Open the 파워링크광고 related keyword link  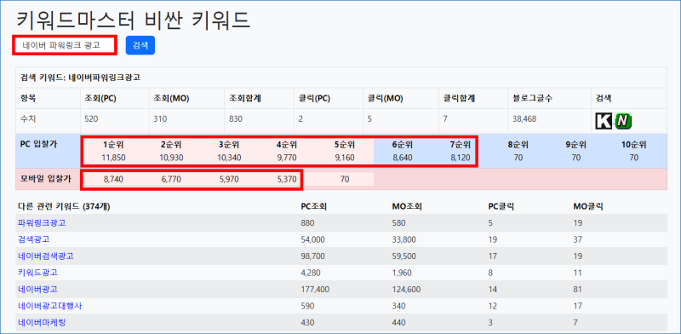pos(42,222)
